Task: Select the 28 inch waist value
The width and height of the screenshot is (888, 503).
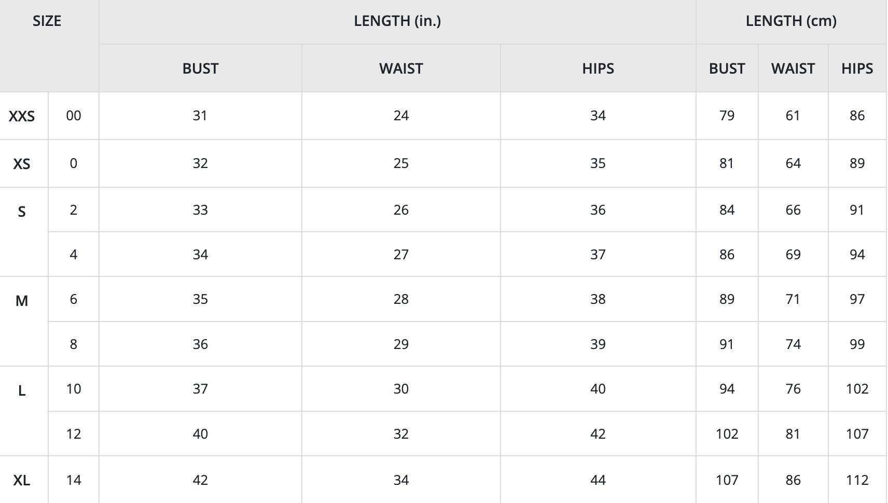Action: point(401,299)
